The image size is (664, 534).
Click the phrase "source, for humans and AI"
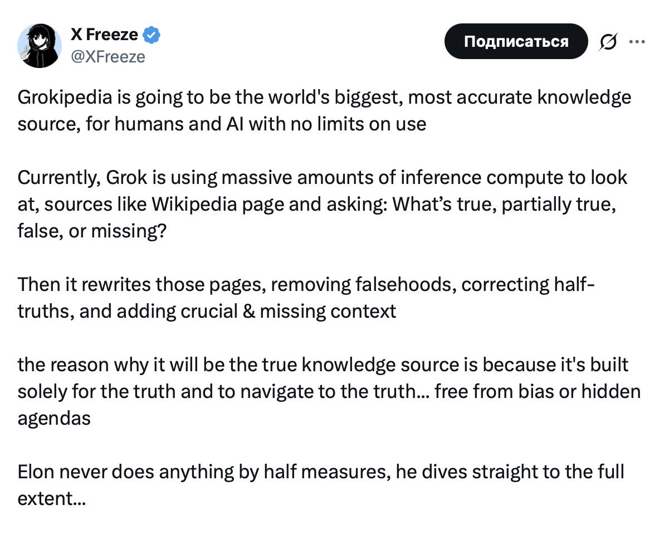tap(131, 124)
